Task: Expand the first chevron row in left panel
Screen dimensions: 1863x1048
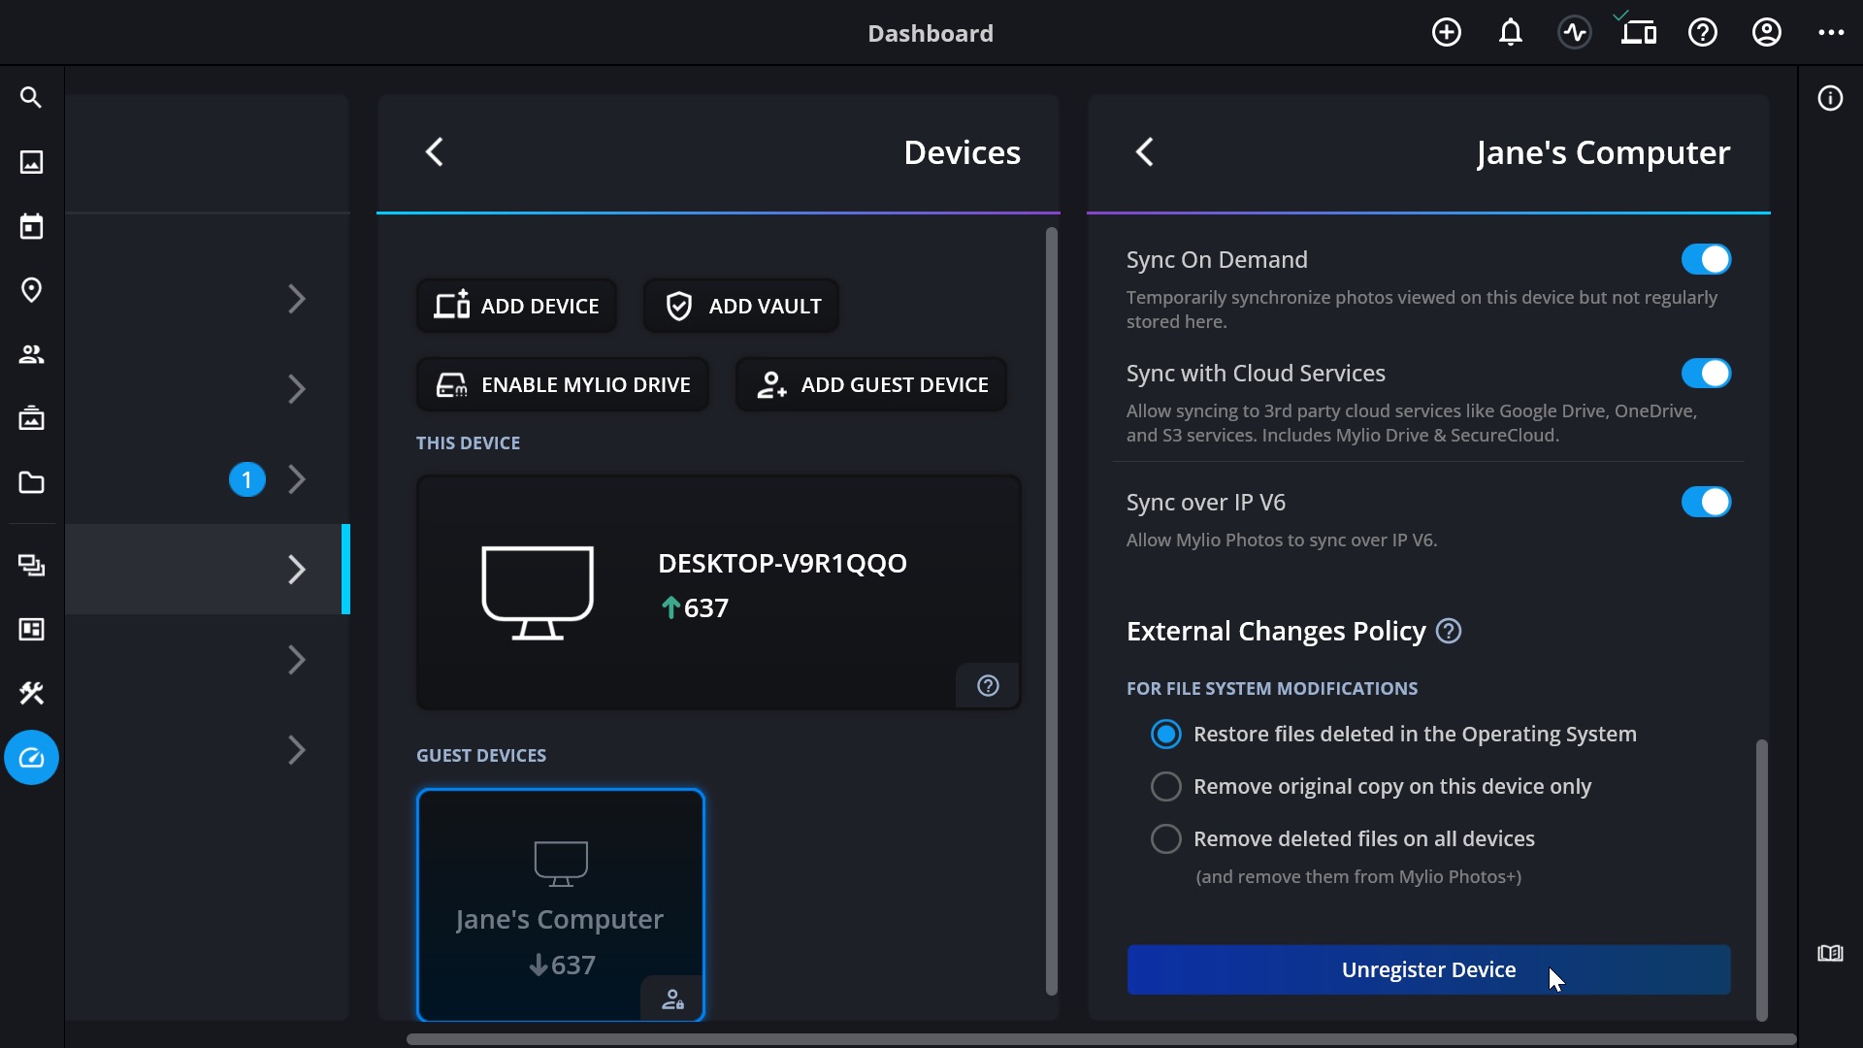Action: pyautogui.click(x=297, y=299)
